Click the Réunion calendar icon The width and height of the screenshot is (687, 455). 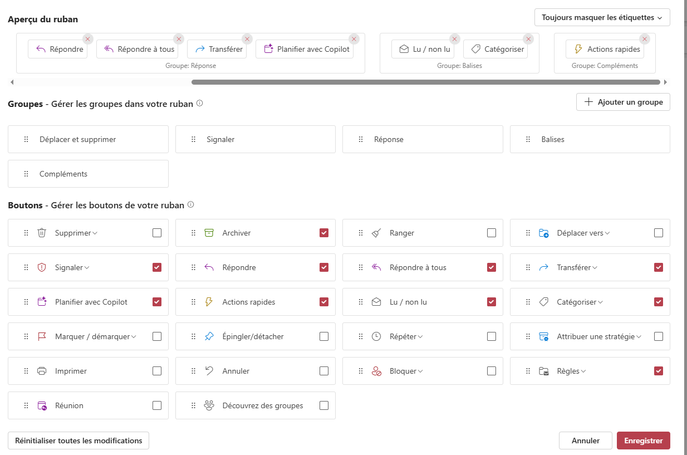click(x=42, y=405)
